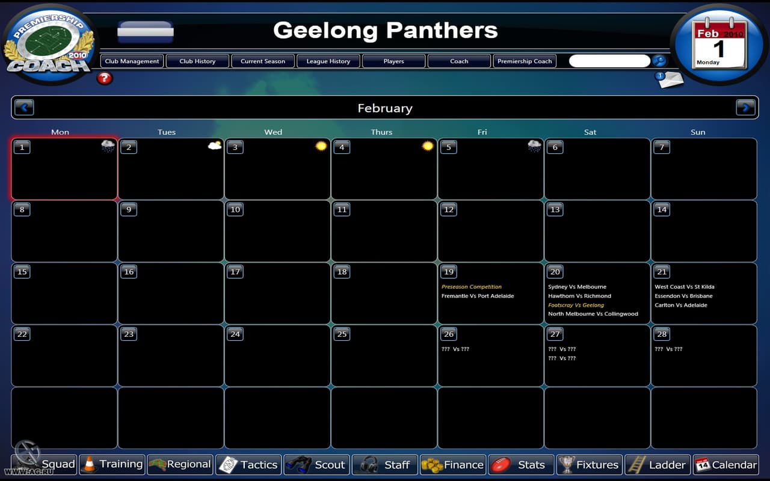Click the sunny weather icon on day 4

[428, 146]
